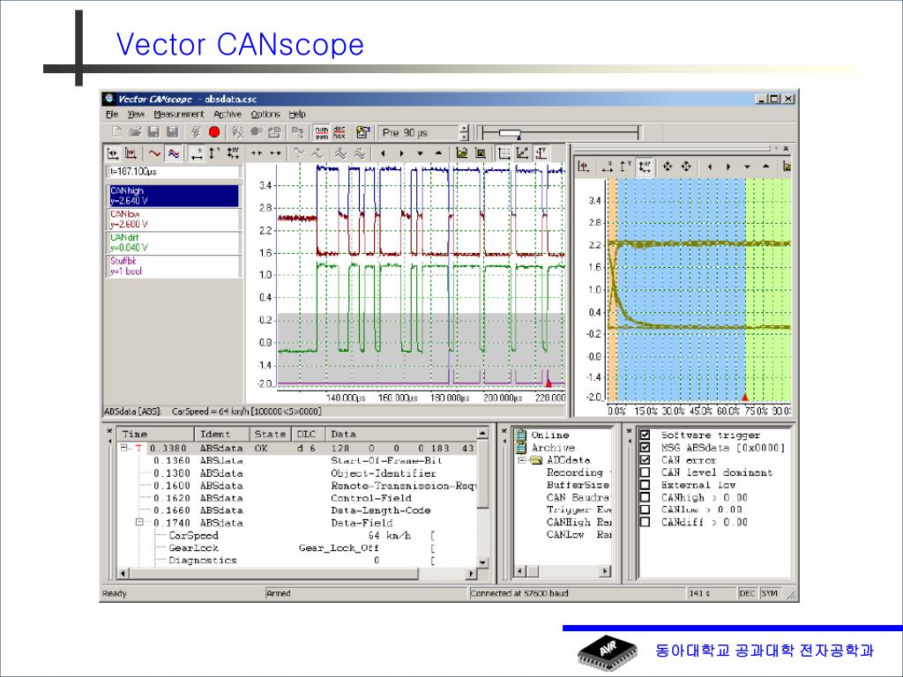Image resolution: width=903 pixels, height=677 pixels.
Task: Click the Time column header
Action: tap(155, 434)
